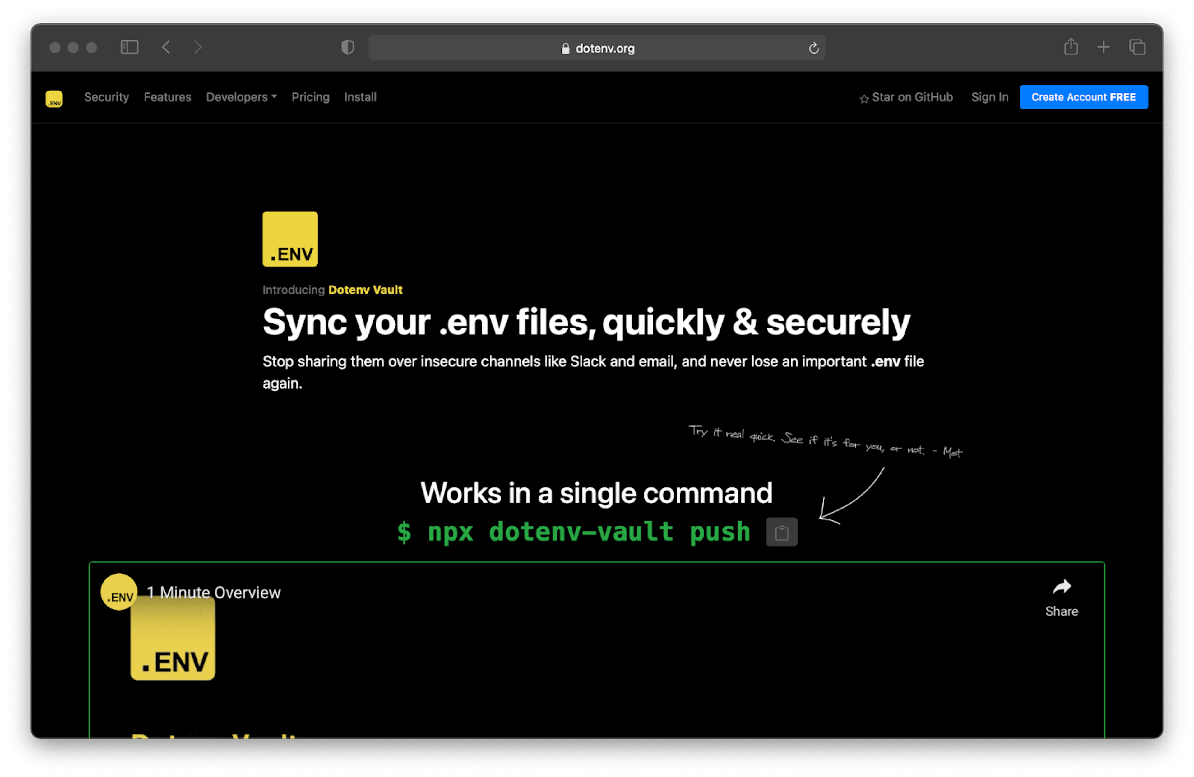The image size is (1194, 777).
Task: Click the round .ENV channel avatar
Action: click(119, 592)
